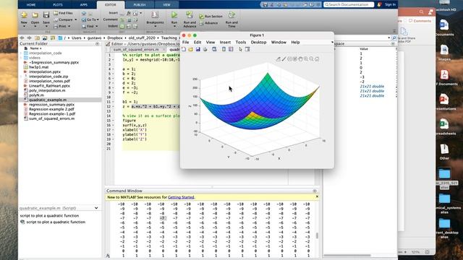The height and width of the screenshot is (260, 463).
Task: Select Regression example 2.pdf file
Action: pos(51,109)
